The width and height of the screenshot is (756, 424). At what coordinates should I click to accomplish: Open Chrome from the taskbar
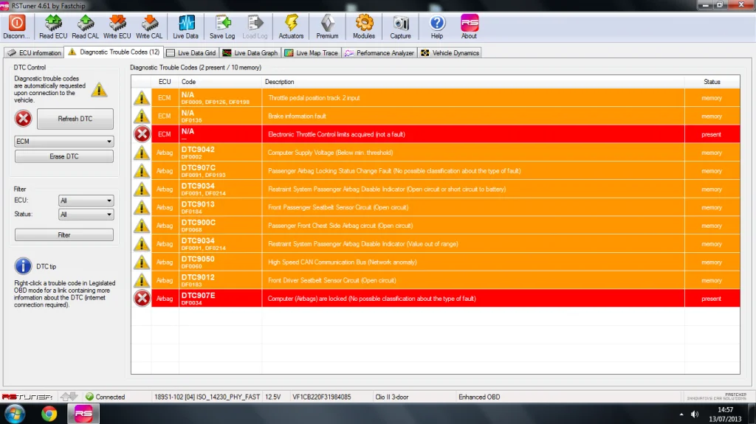(x=49, y=414)
